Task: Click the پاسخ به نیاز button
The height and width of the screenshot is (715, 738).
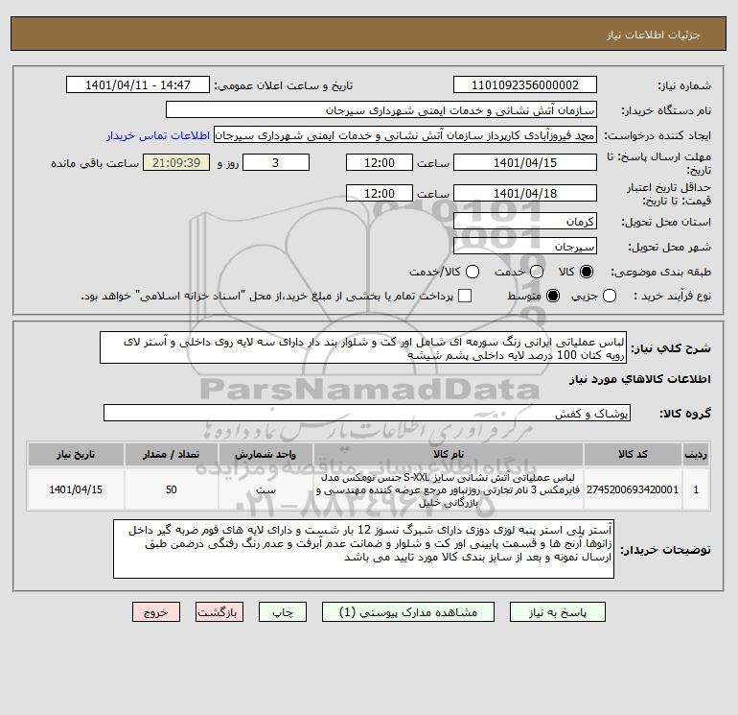Action: [x=557, y=612]
